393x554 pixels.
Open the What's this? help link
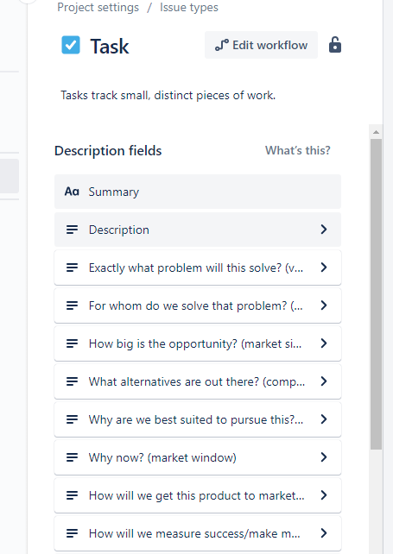coord(298,150)
